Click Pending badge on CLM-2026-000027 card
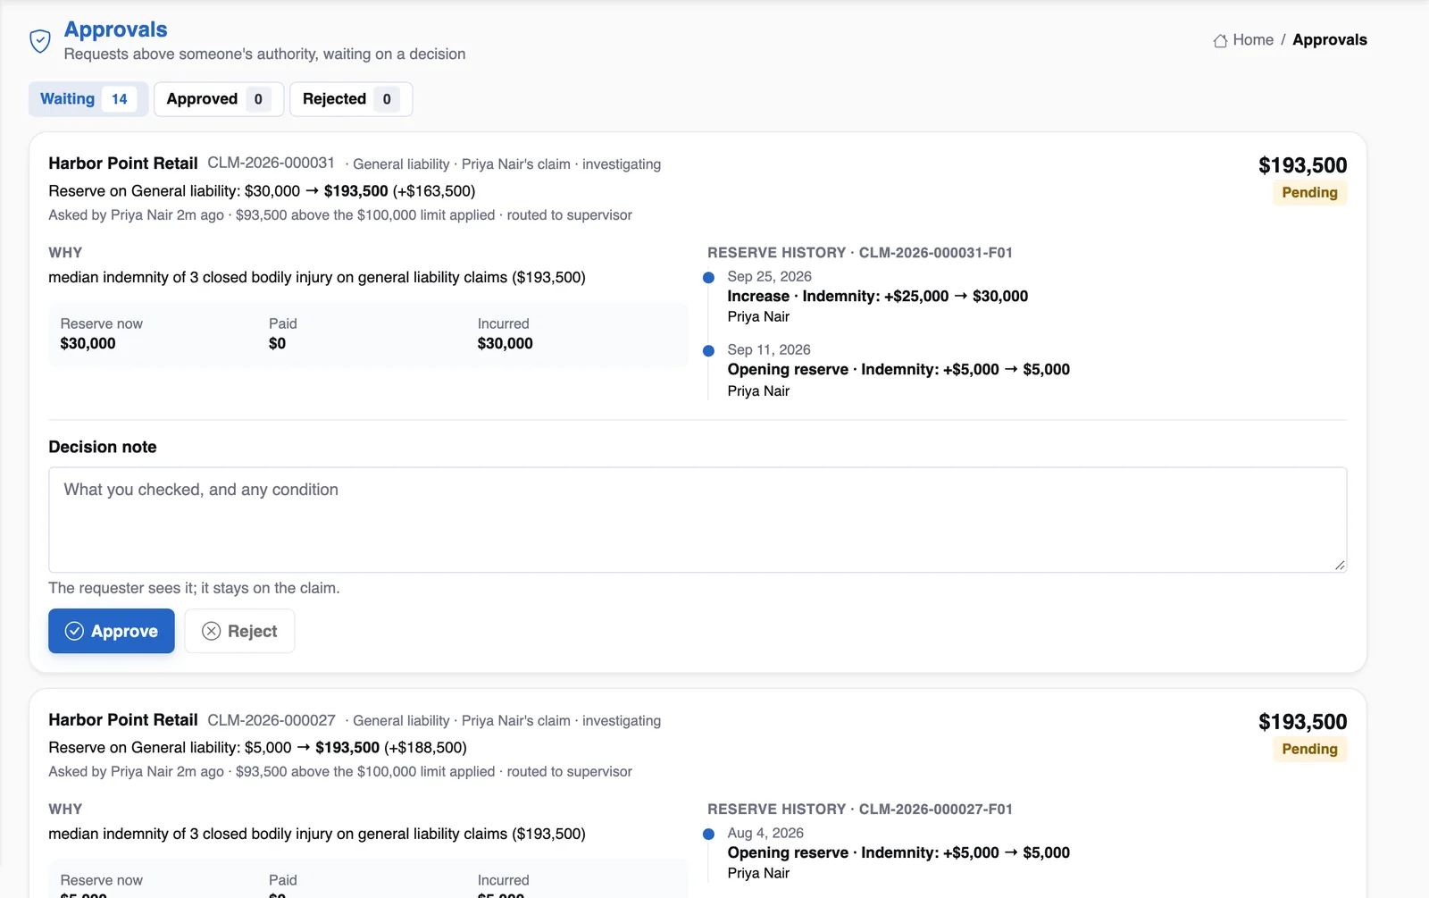 [1310, 749]
